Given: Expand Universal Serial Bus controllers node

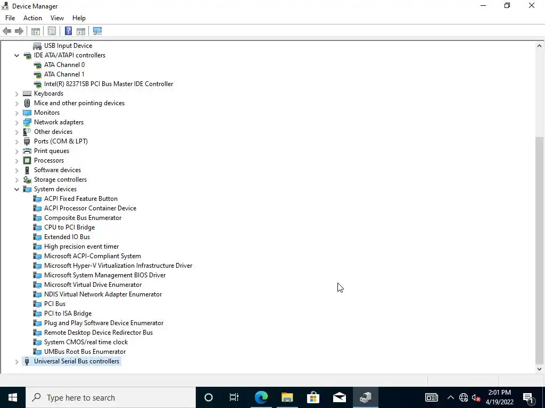Looking at the screenshot, I should tap(16, 361).
